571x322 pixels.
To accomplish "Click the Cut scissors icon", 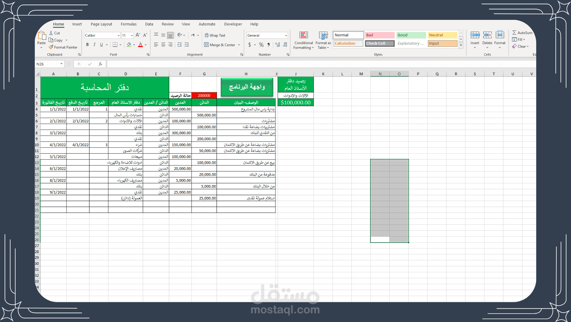I will pos(51,33).
